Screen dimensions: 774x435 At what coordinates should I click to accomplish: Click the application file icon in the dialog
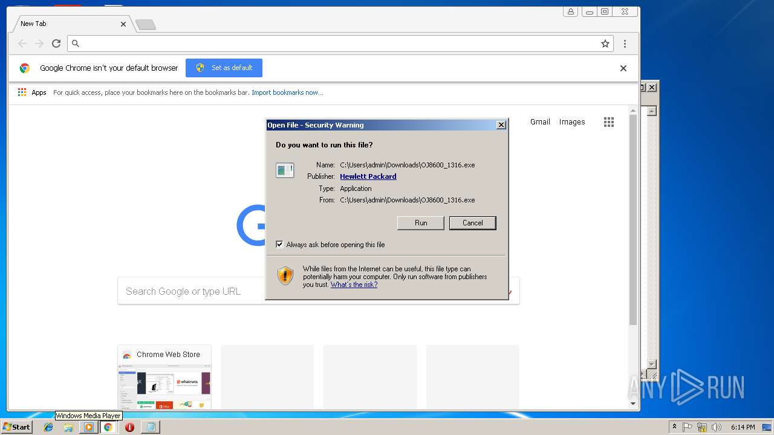[285, 170]
